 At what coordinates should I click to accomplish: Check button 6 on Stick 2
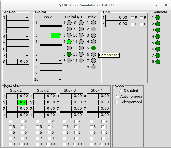tap(49, 133)
